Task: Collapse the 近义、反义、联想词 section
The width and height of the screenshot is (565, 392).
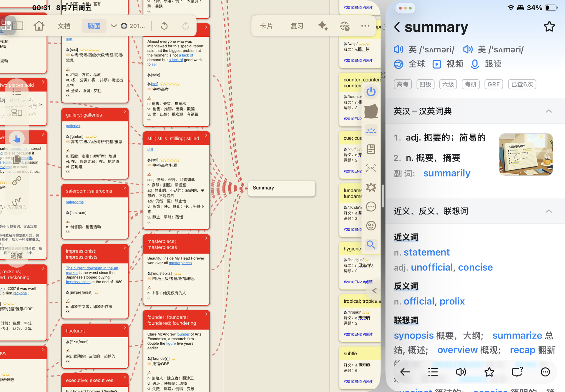Action: click(x=549, y=211)
